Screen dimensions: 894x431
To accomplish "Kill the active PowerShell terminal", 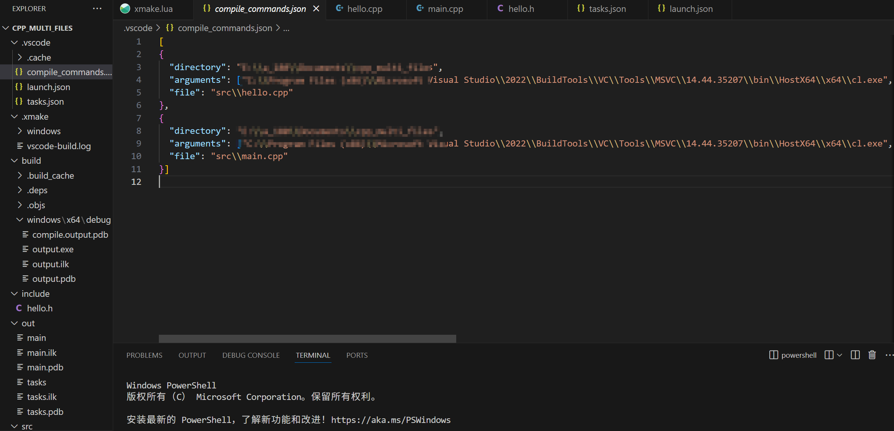I will [872, 355].
